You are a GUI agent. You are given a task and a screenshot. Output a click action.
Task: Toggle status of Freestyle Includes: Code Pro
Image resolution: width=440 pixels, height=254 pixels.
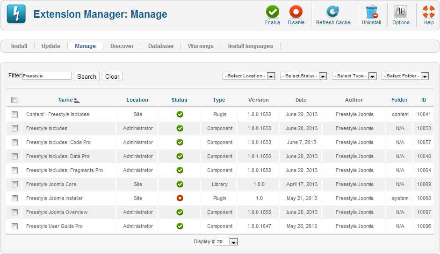coord(180,142)
